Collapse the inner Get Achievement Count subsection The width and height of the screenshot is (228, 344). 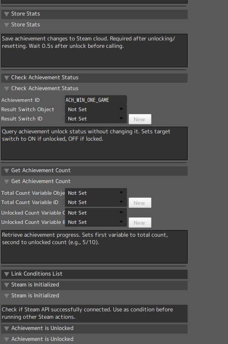[x=7, y=182]
